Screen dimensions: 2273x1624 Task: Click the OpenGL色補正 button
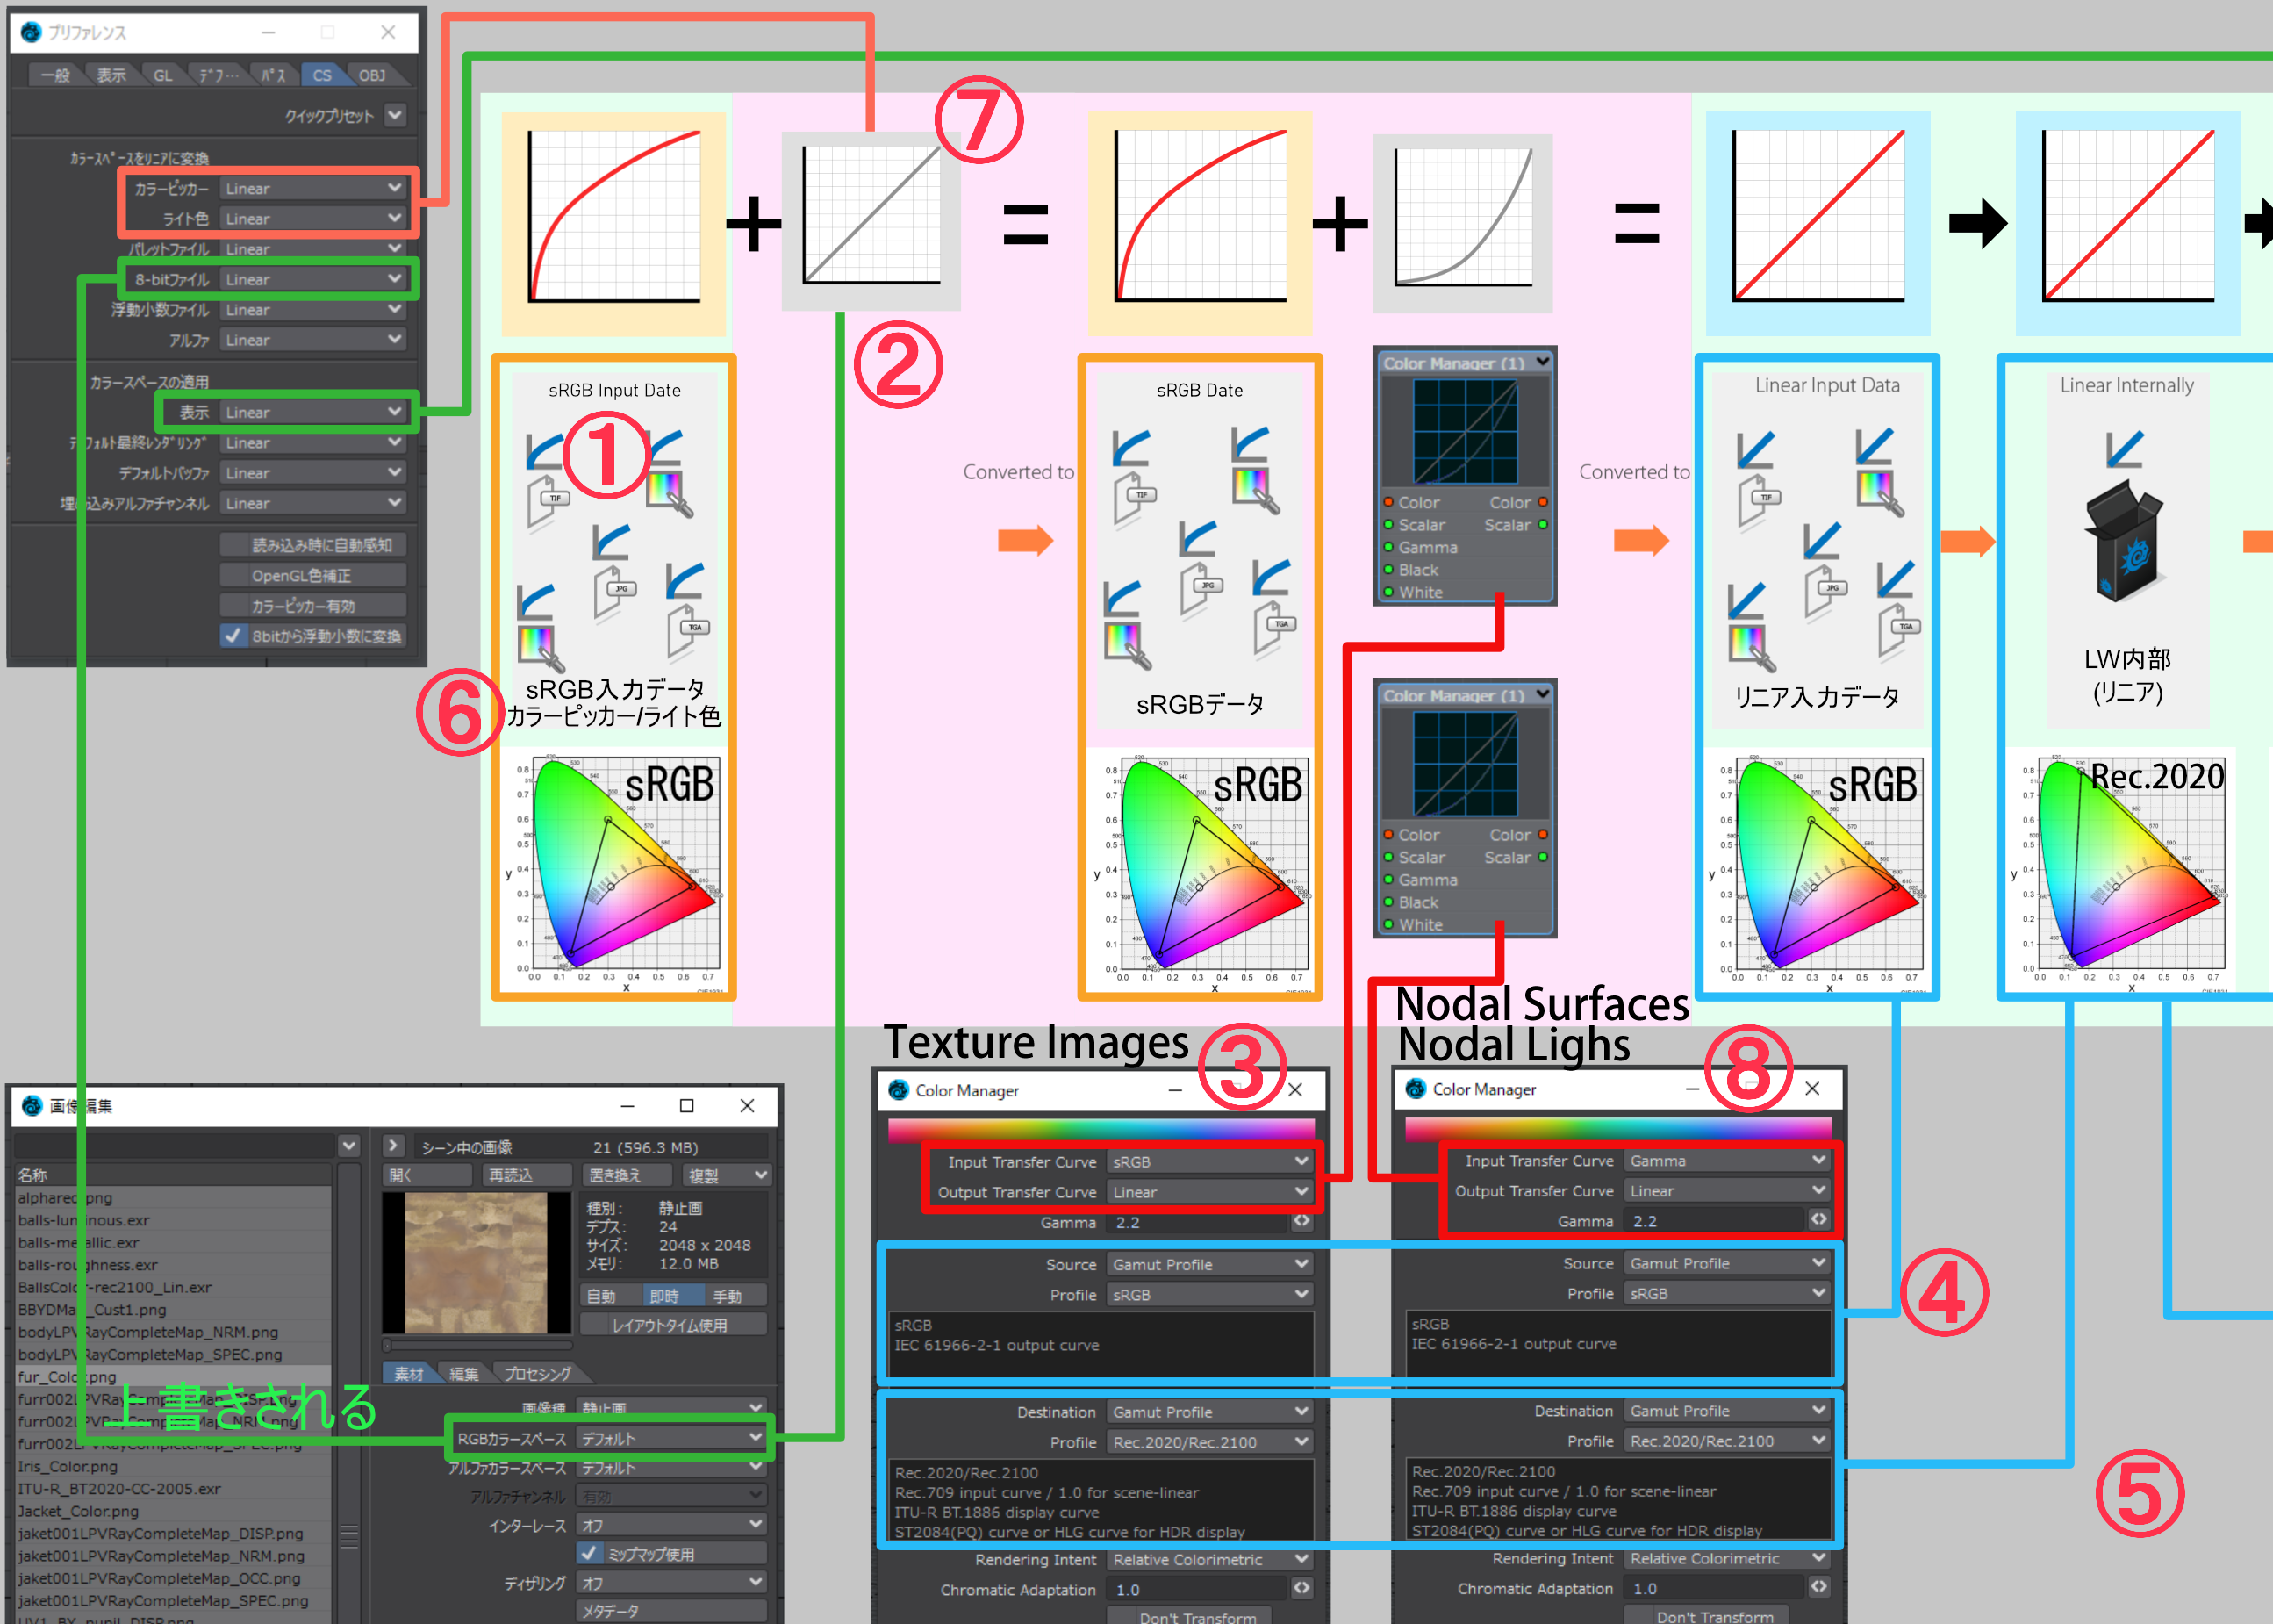(312, 576)
